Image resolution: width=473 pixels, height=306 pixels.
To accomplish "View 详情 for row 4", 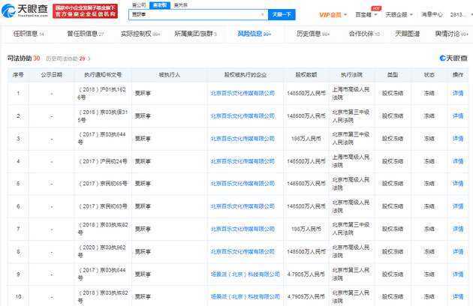I will point(458,161).
